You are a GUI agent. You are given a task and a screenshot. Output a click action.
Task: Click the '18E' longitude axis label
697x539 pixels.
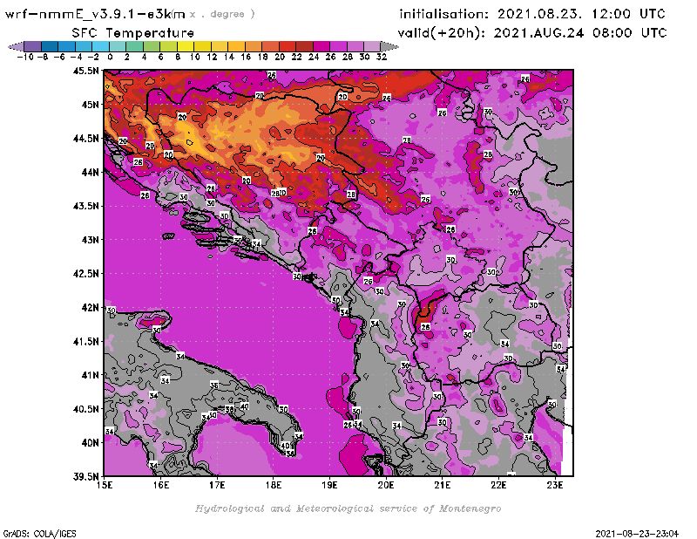tap(274, 485)
